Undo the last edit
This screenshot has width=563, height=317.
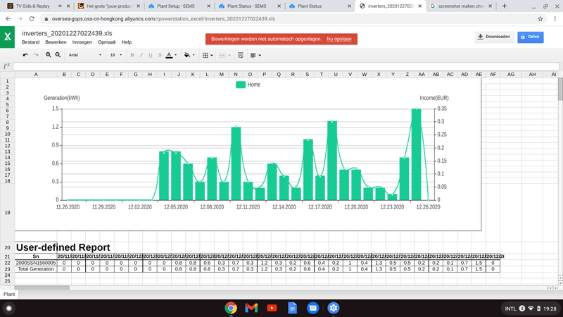tap(25, 55)
